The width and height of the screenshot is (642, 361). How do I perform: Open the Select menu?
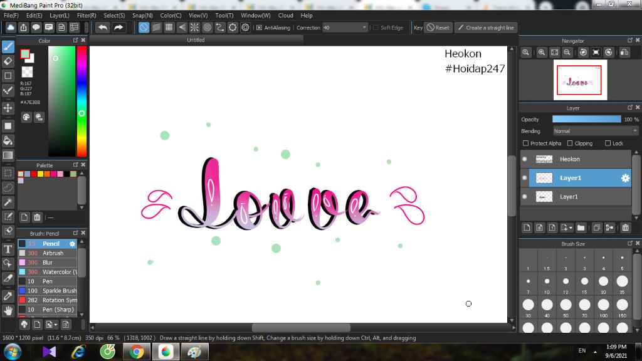tap(114, 15)
